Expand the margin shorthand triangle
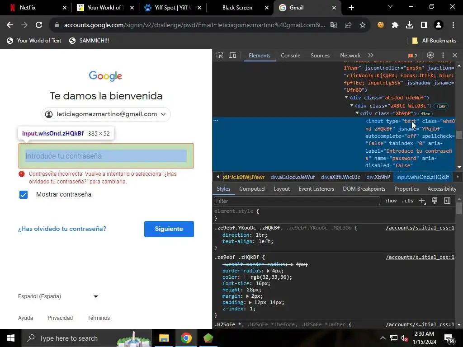Screen dimensions: 463x347 coord(247,296)
